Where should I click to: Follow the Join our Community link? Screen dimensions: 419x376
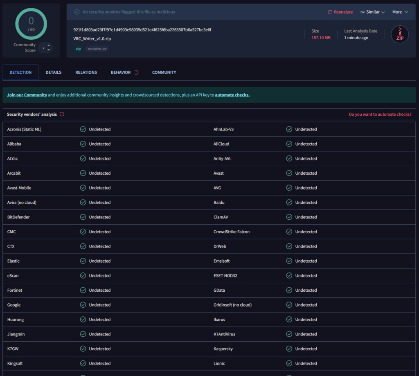27,95
